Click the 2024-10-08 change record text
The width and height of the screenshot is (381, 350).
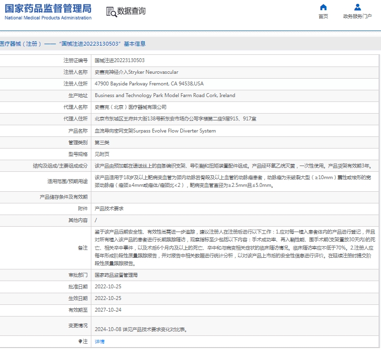click(141, 329)
